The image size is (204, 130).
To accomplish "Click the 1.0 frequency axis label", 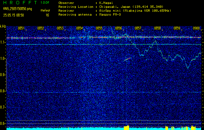I will click(x=3, y=58).
